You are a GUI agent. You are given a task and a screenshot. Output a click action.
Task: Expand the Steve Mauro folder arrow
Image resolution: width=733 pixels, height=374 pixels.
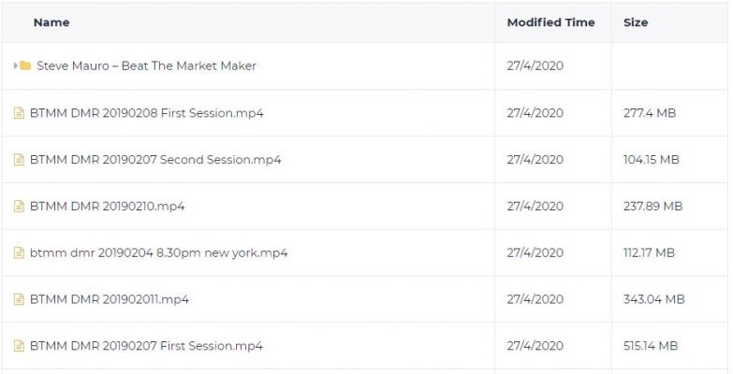[x=15, y=65]
